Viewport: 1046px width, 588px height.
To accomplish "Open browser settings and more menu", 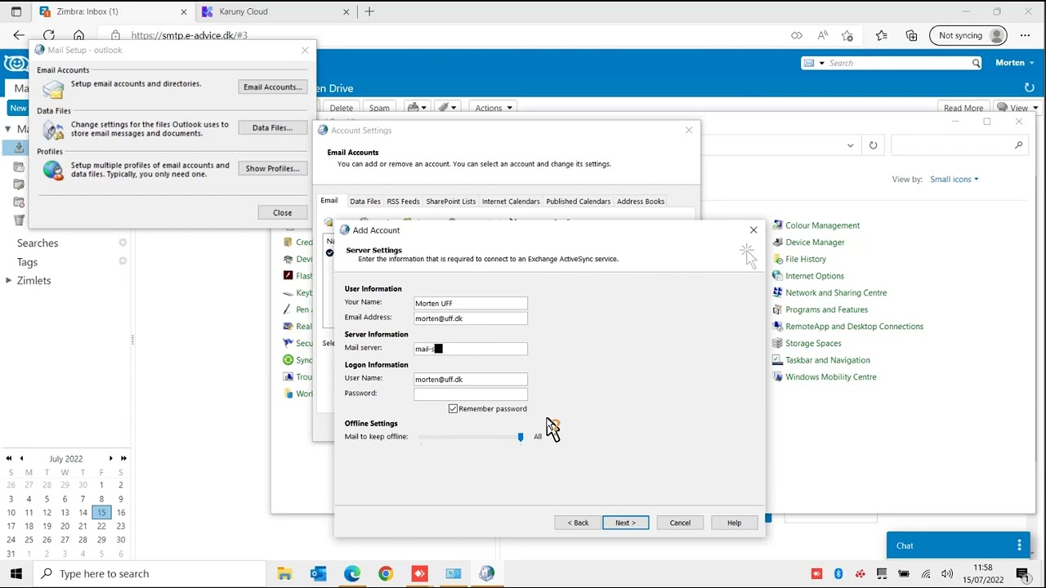I will tap(1025, 35).
